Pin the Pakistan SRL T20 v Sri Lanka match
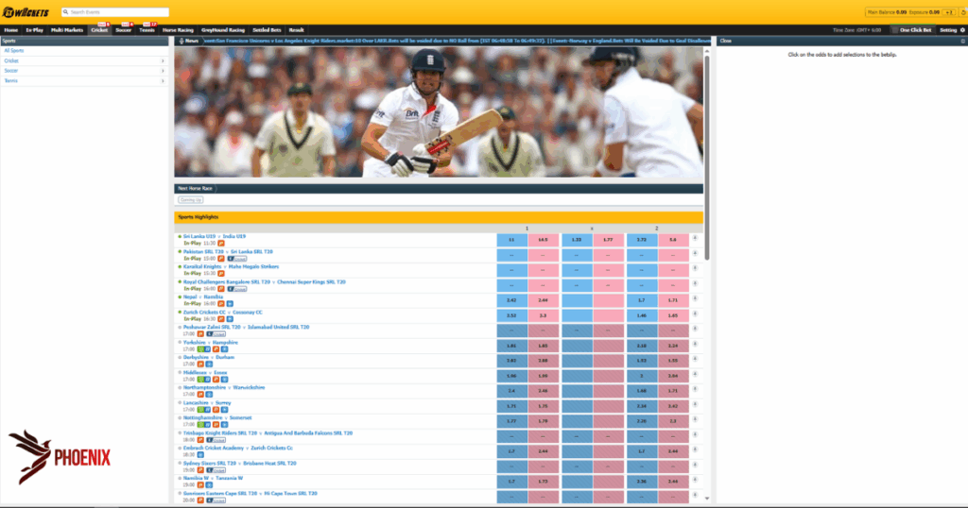Image resolution: width=968 pixels, height=508 pixels. tap(695, 253)
